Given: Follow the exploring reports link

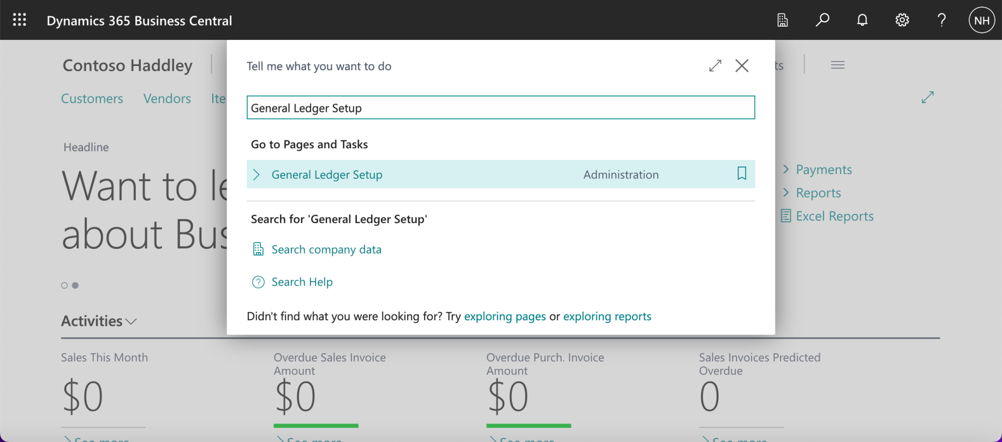Looking at the screenshot, I should 607,316.
